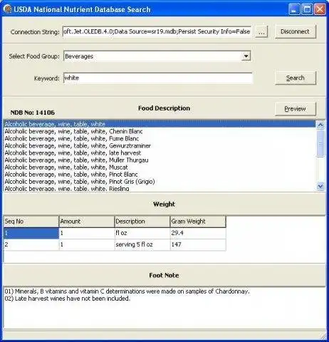The image size is (329, 342).
Task: Click the Disconnect button
Action: click(x=296, y=31)
